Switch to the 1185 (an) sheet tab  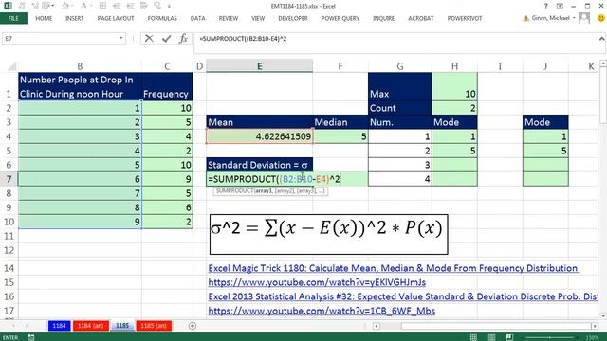point(154,326)
